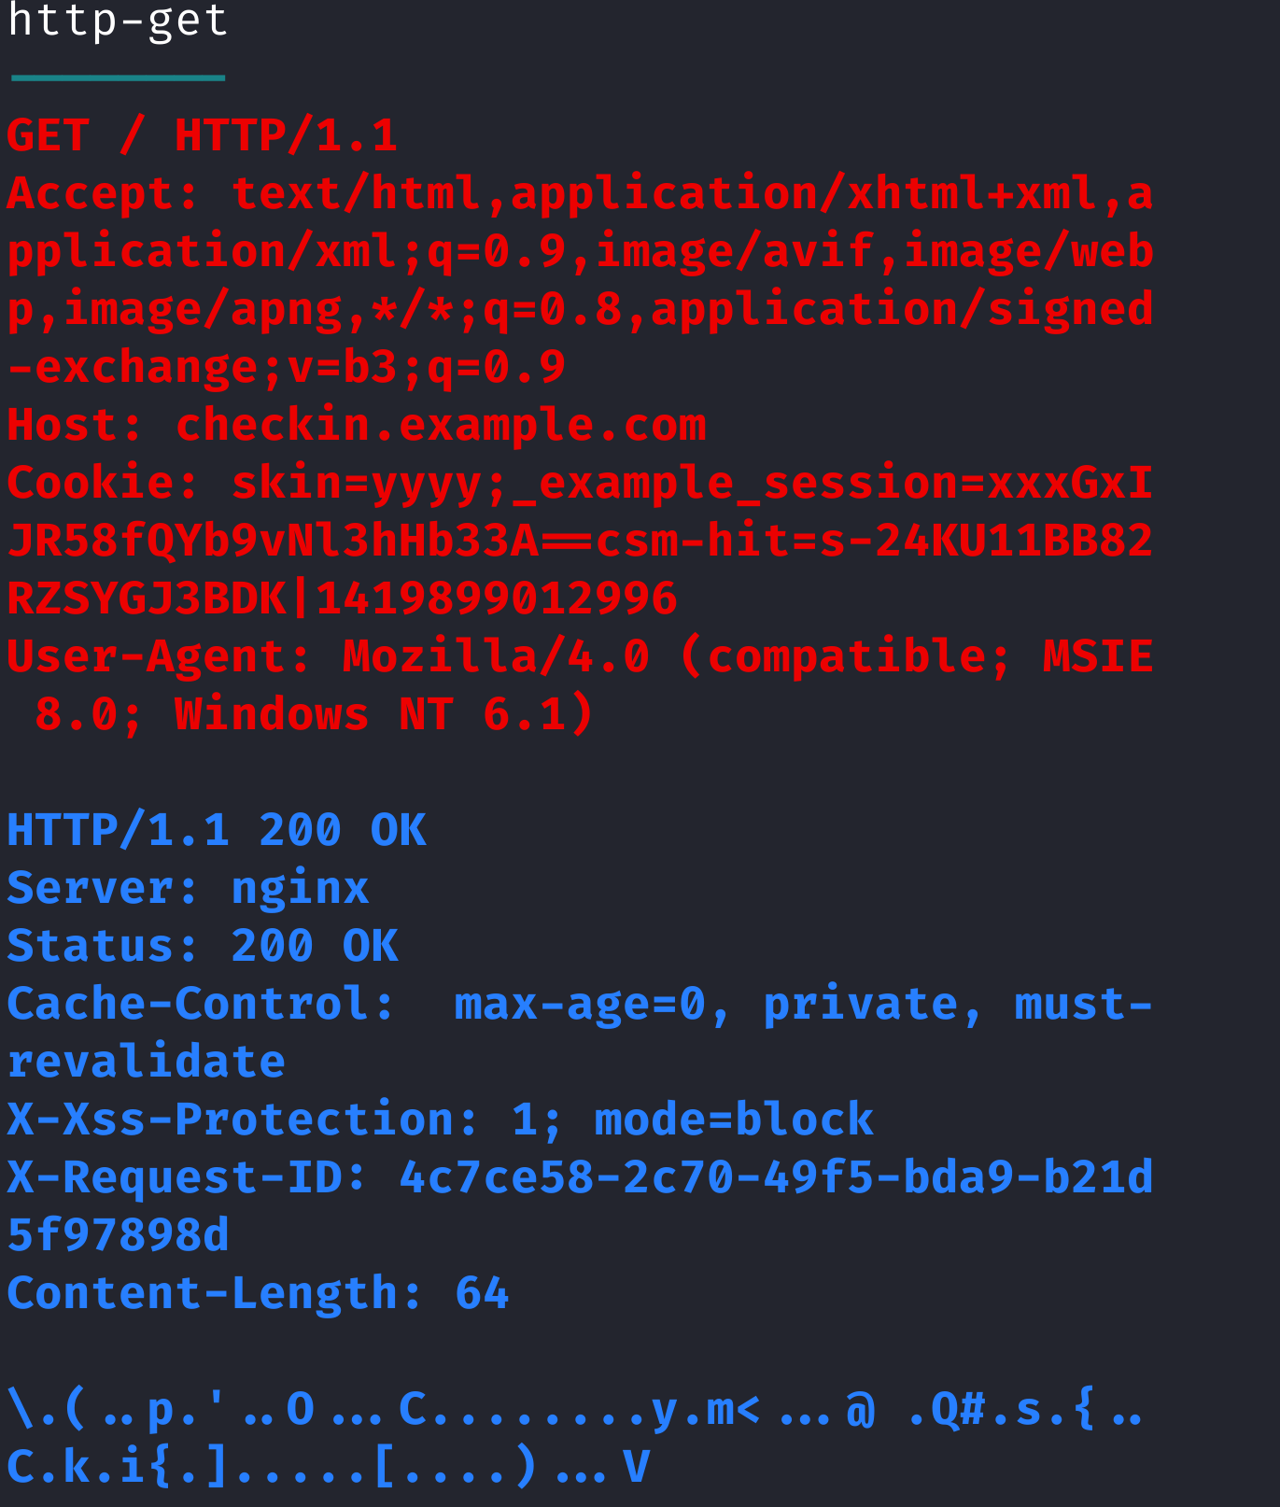Click the max-age=0 cache directive
Image resolution: width=1280 pixels, height=1507 pixels.
pos(581,1005)
